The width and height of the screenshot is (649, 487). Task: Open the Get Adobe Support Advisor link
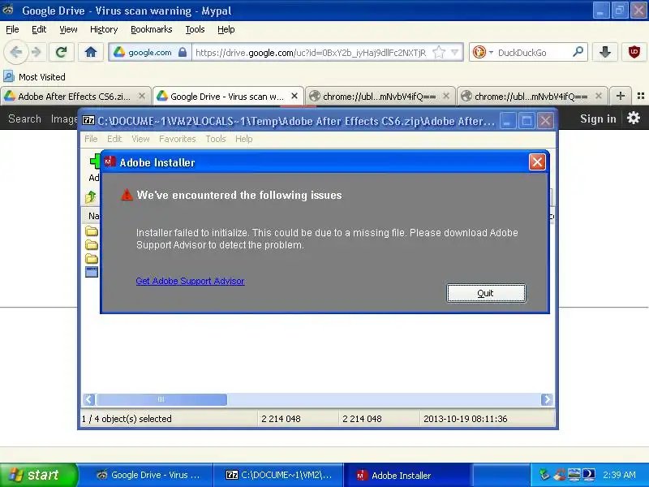pyautogui.click(x=190, y=281)
